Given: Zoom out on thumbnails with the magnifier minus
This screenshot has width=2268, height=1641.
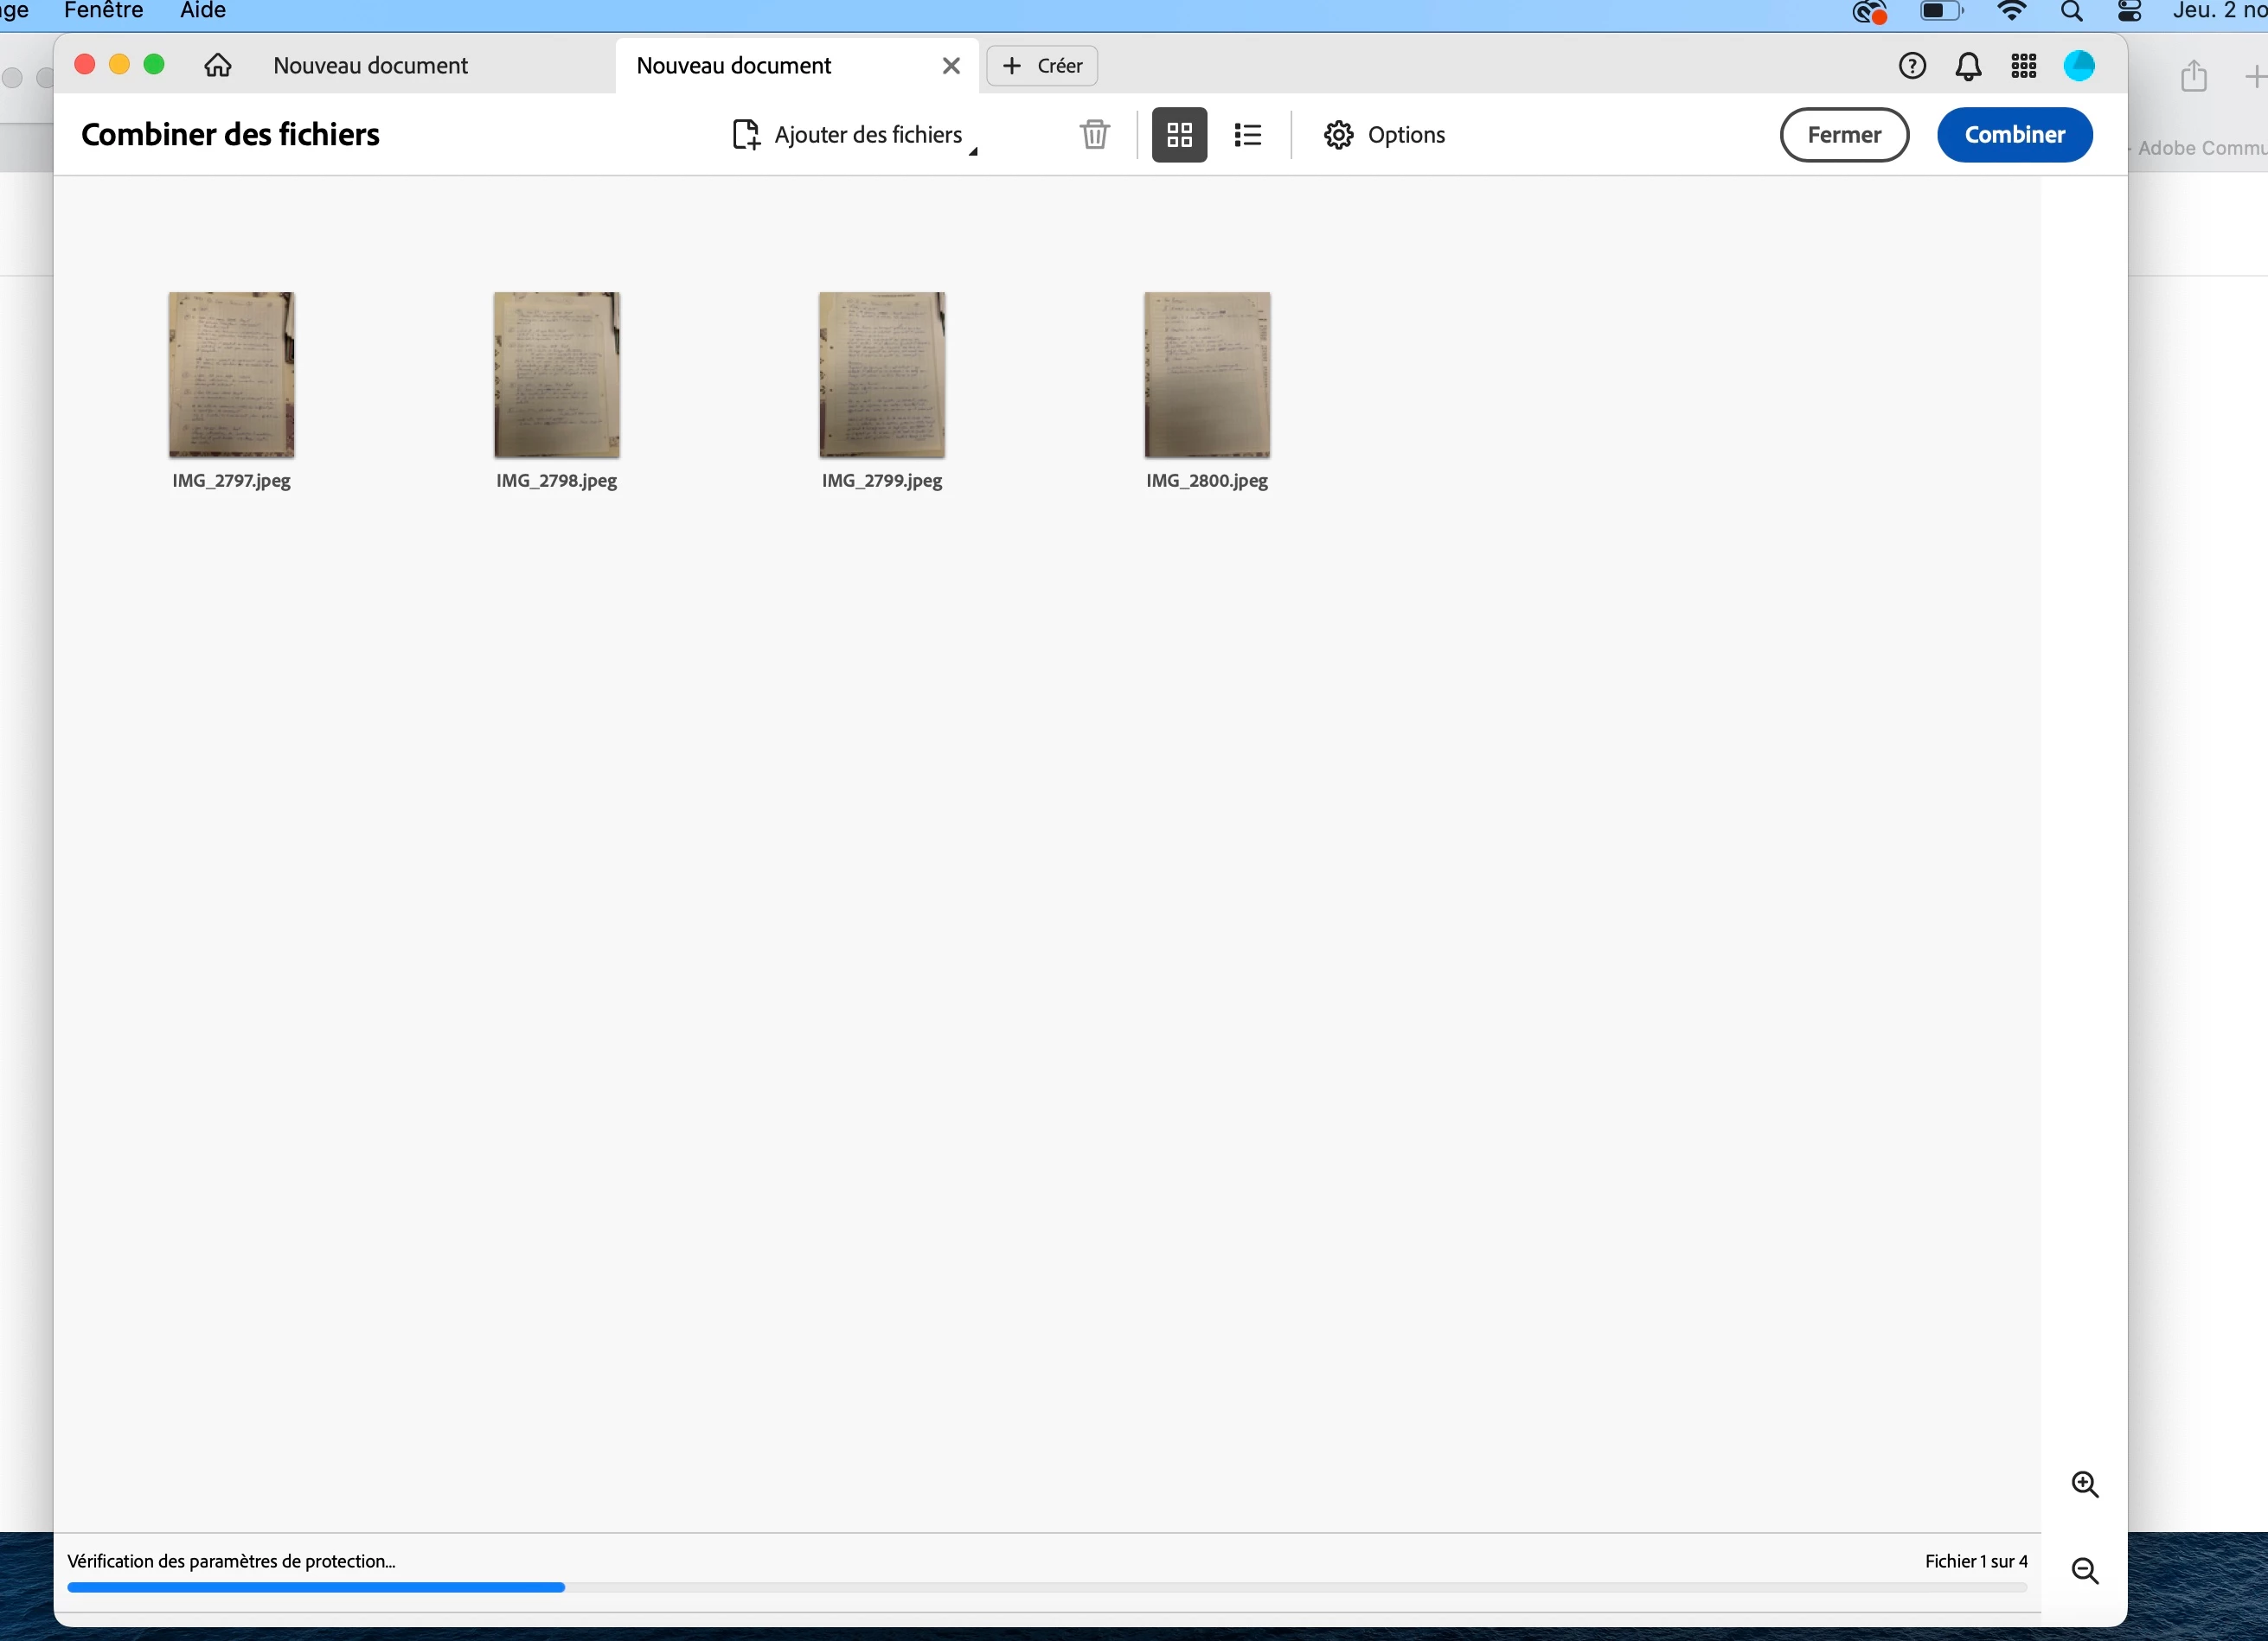Looking at the screenshot, I should 2084,1570.
